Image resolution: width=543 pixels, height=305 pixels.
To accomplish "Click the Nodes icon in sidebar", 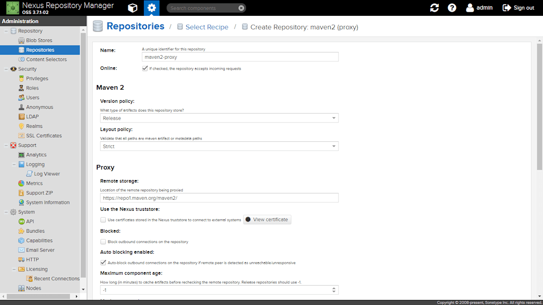I will click(x=21, y=288).
